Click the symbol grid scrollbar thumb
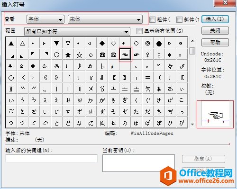 pos(192,51)
